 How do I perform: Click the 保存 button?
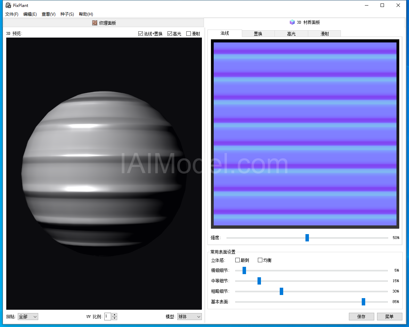pyautogui.click(x=361, y=317)
